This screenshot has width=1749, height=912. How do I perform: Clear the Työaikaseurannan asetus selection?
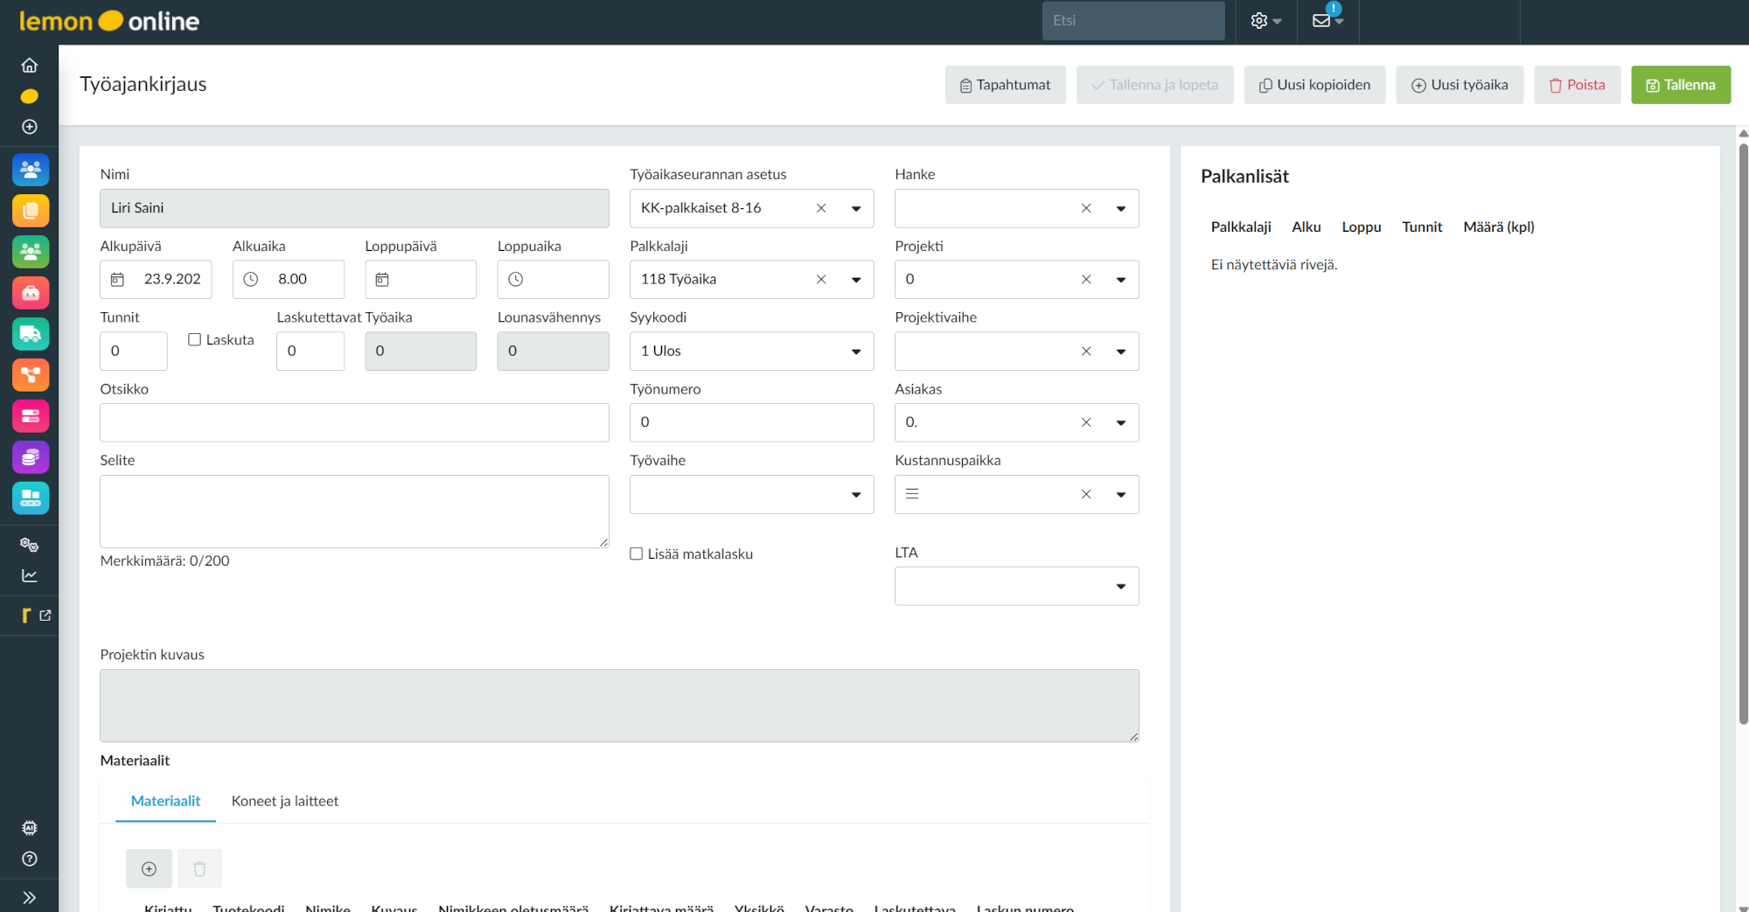[821, 208]
